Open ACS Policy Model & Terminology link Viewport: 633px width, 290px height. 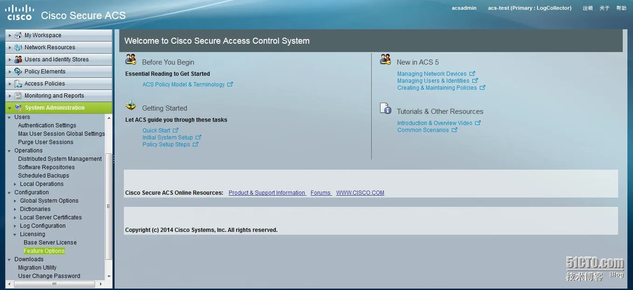(184, 85)
